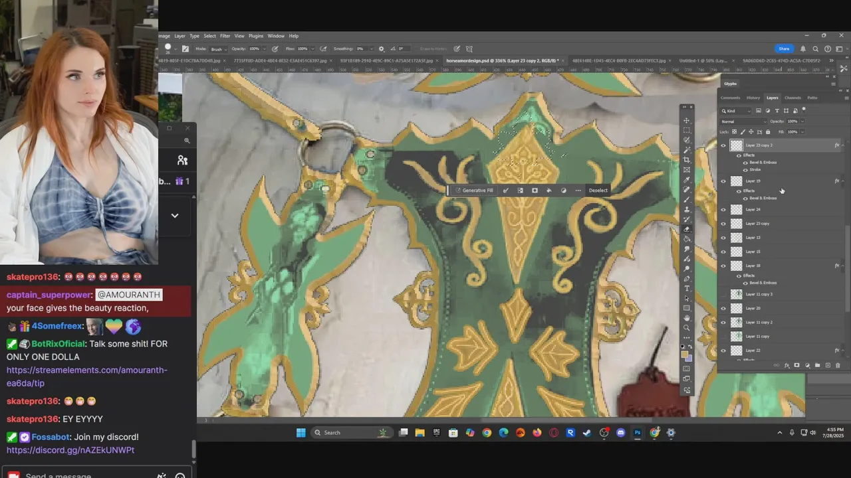Click three-dots more options on contextual taskbar
Viewport: 851px width, 478px height.
pos(578,191)
